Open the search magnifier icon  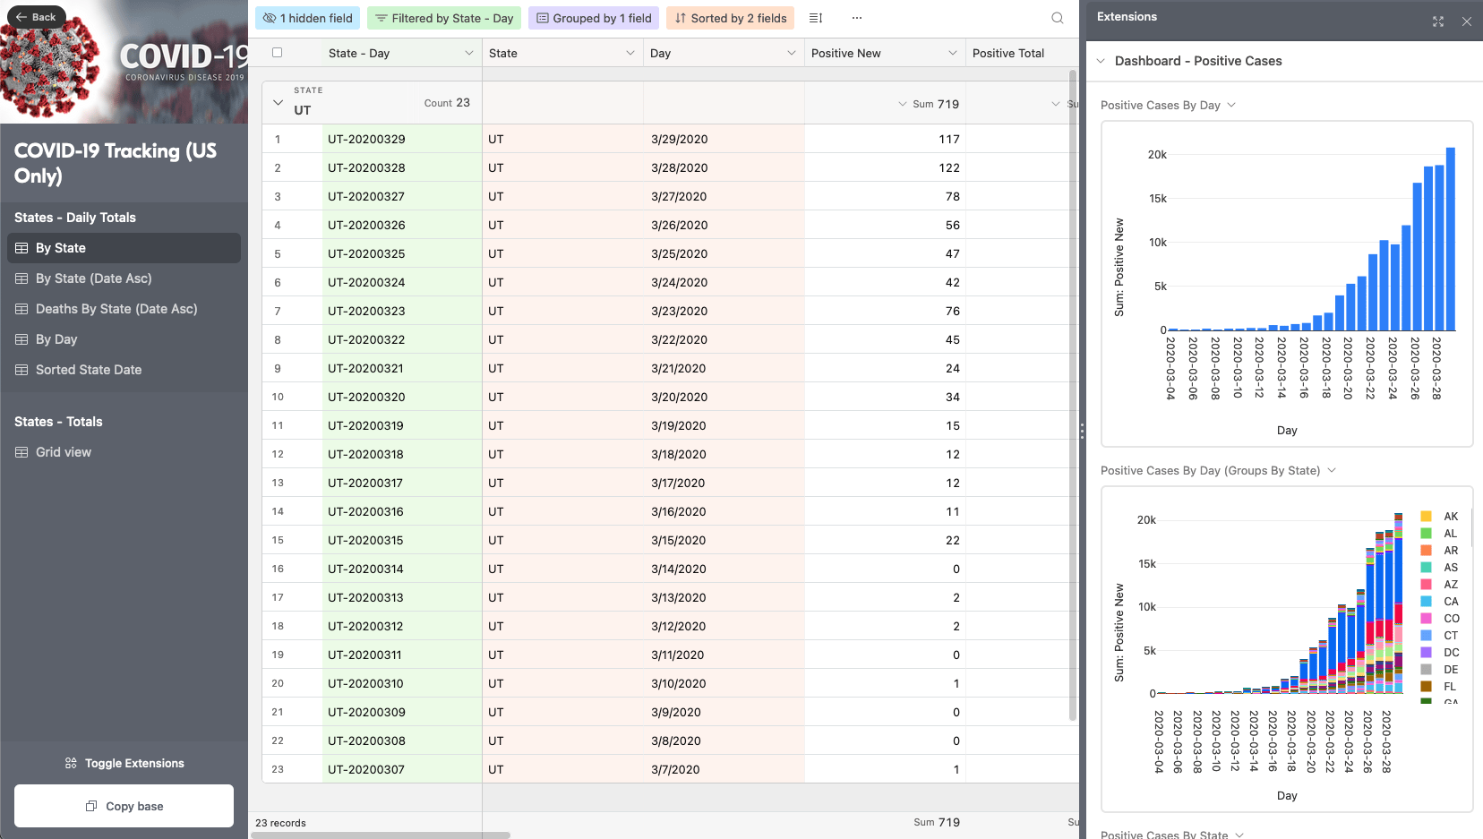(1057, 18)
